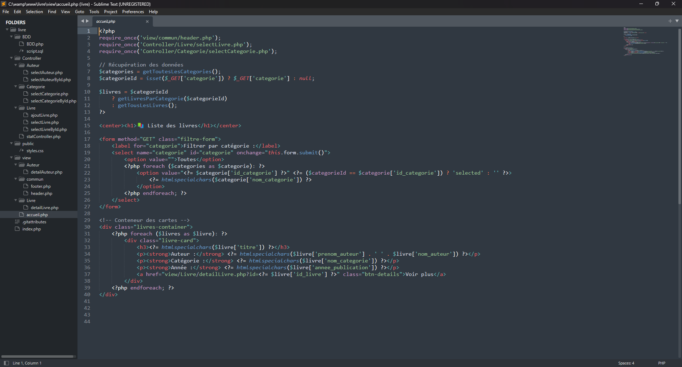Change indentation via Spaces: 4
This screenshot has height=367, width=682.
click(626, 363)
